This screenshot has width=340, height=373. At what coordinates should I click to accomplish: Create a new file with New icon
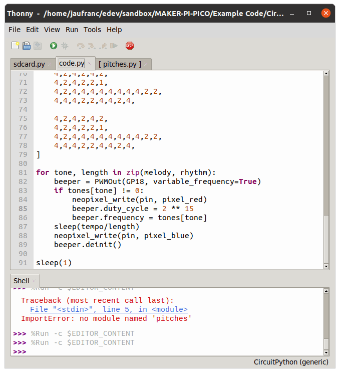click(15, 46)
